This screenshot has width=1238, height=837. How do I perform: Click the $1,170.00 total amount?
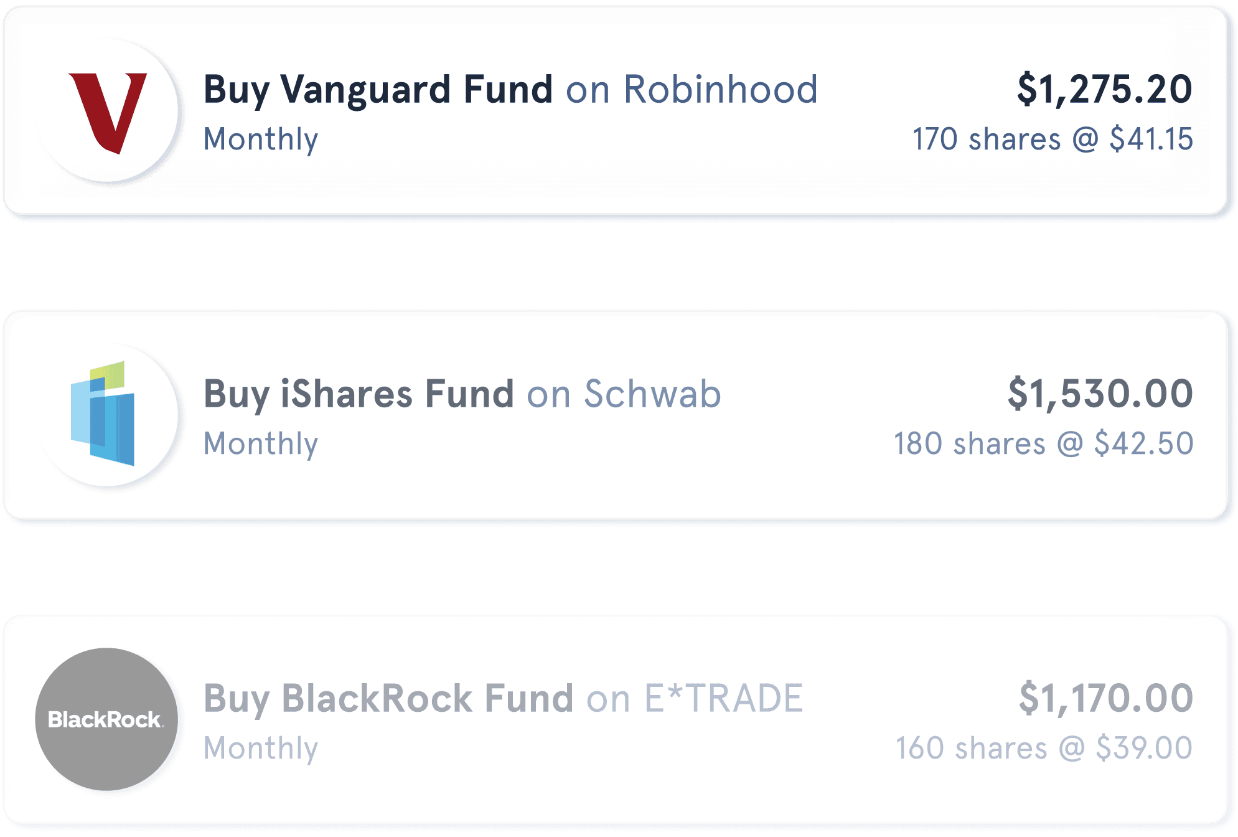[x=1105, y=698]
